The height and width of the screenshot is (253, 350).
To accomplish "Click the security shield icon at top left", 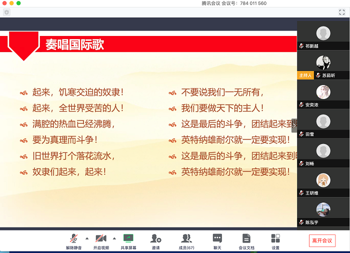I will pos(7,12).
